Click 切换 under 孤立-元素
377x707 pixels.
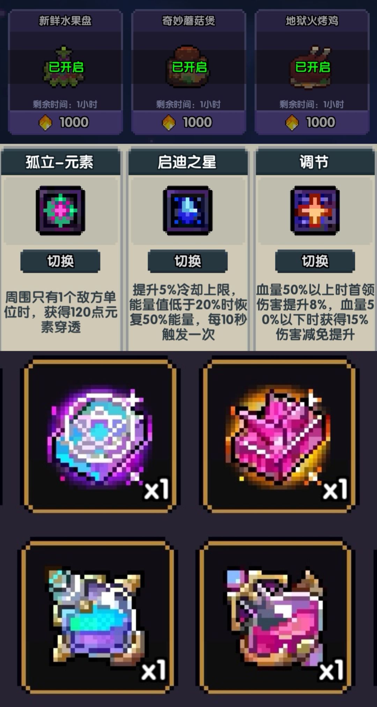click(x=60, y=261)
